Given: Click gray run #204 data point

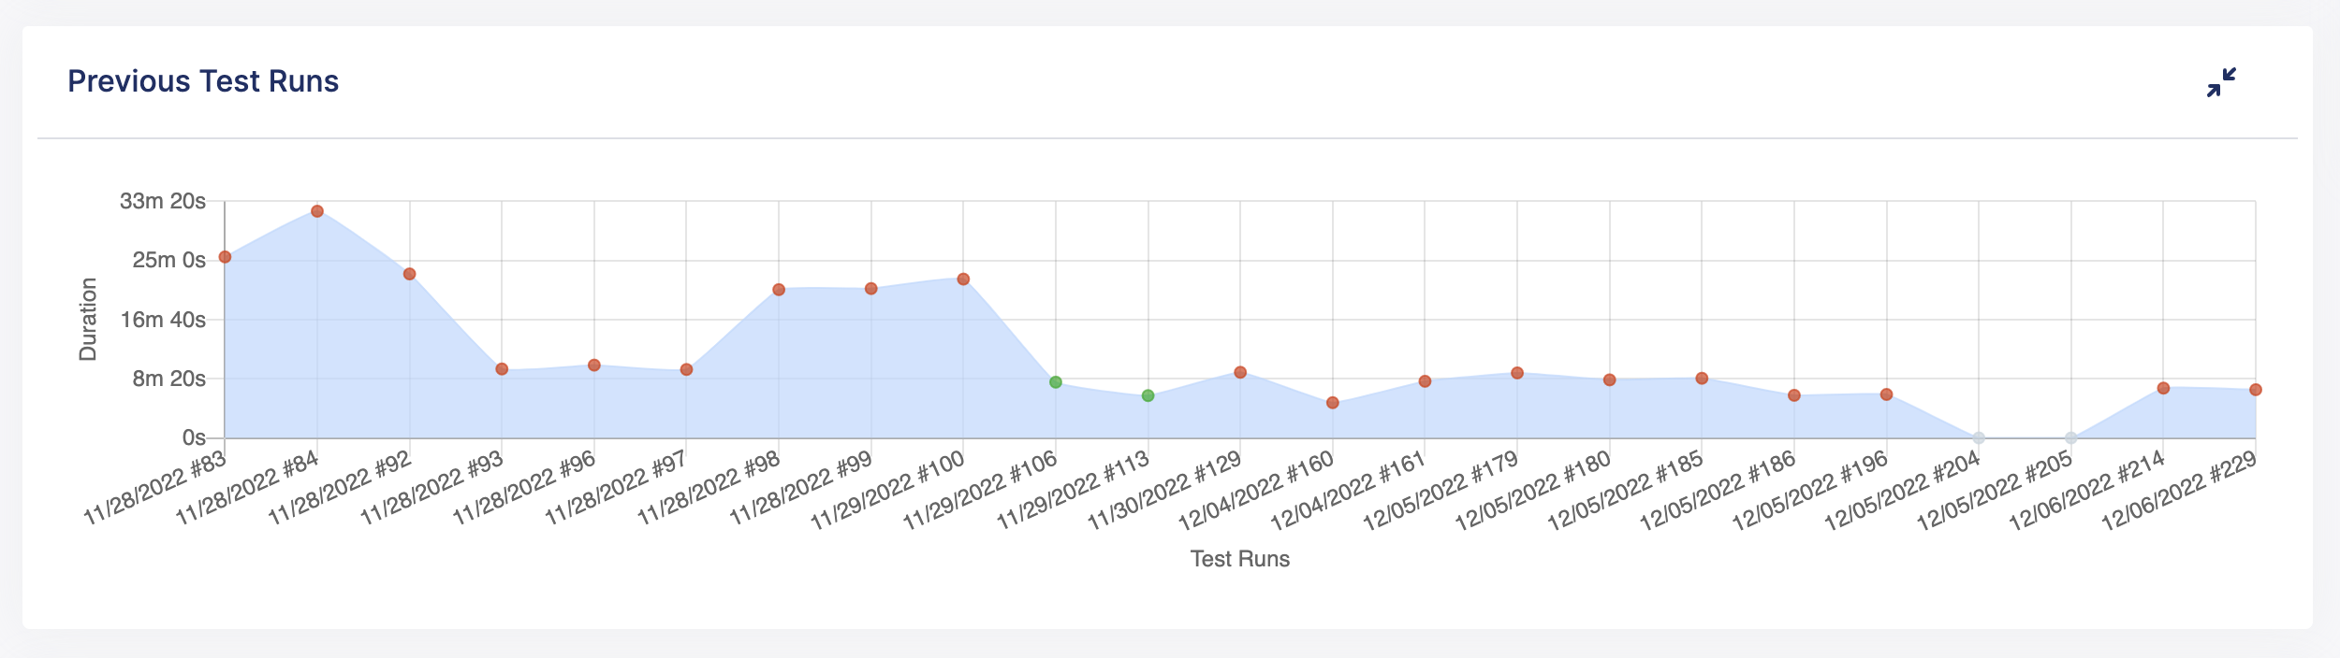Looking at the screenshot, I should point(1979,438).
